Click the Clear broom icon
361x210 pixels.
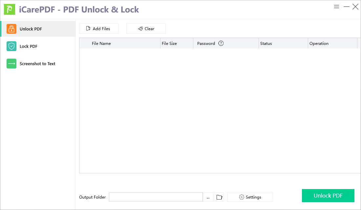tap(140, 29)
